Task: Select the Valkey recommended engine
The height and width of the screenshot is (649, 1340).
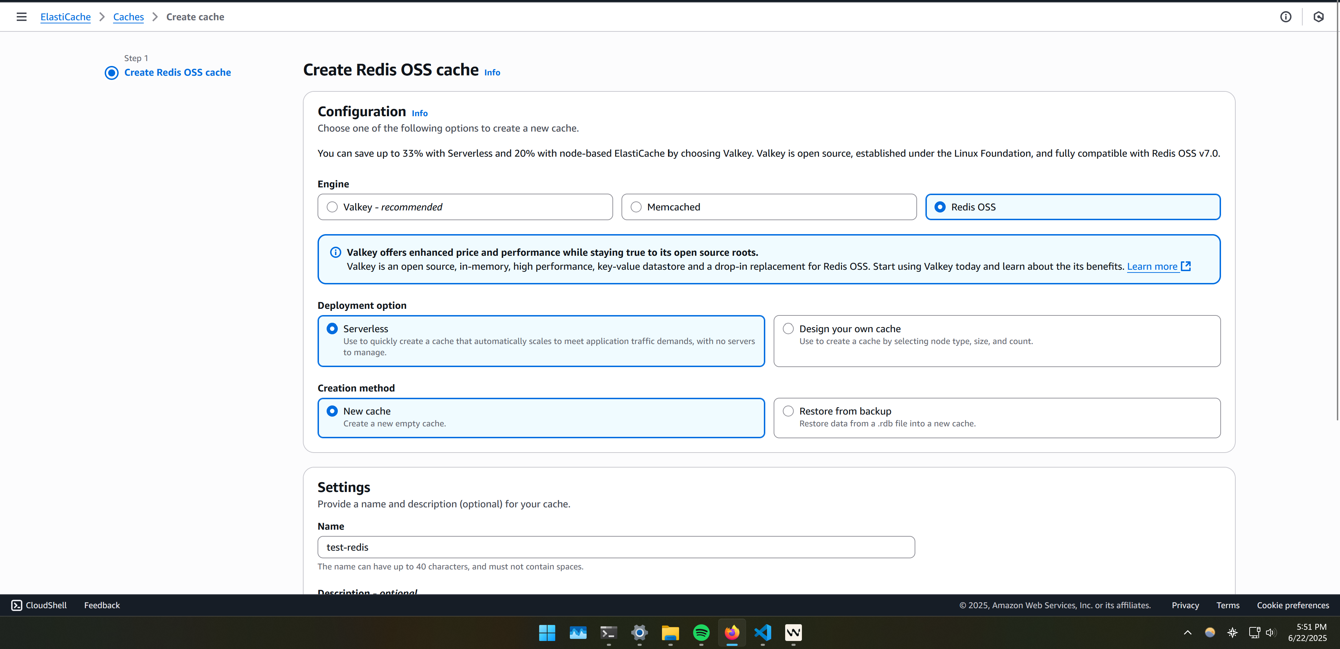Action: (465, 207)
